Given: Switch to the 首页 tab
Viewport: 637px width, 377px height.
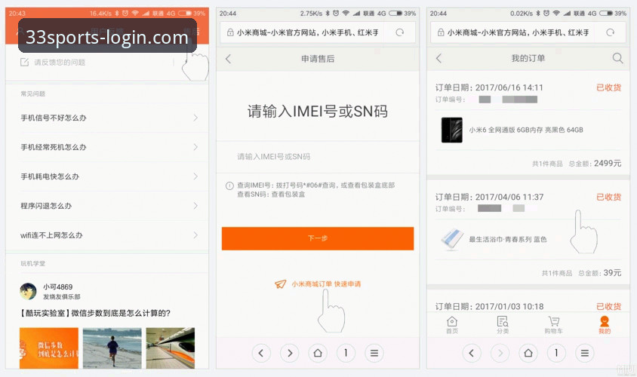Looking at the screenshot, I should pos(452,325).
